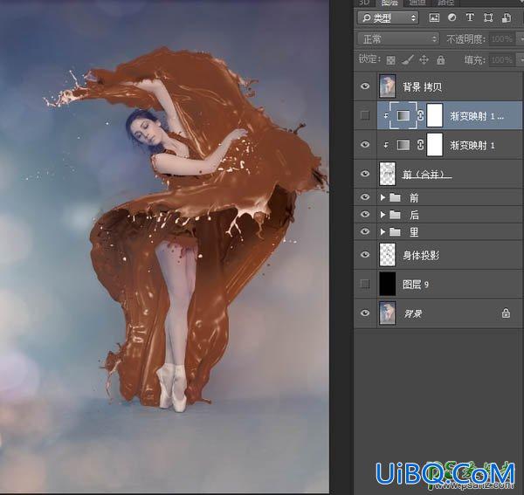Hide the 里 group
Image resolution: width=524 pixels, height=495 pixels.
[365, 231]
